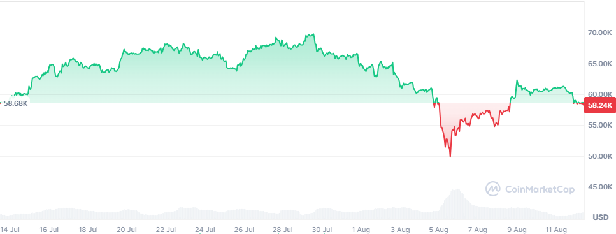Image resolution: width=616 pixels, height=234 pixels.
Task: Click the CoinMarketCap logo icon watermark
Action: point(492,189)
